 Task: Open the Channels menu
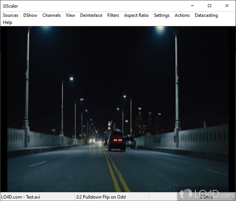click(51, 15)
